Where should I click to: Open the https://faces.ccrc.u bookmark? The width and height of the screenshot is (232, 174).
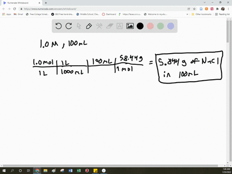pyautogui.click(x=130, y=14)
